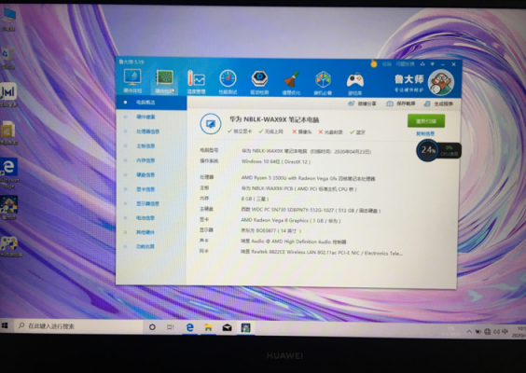Click the network globe icon in tray
The image size is (526, 373).
point(488,332)
